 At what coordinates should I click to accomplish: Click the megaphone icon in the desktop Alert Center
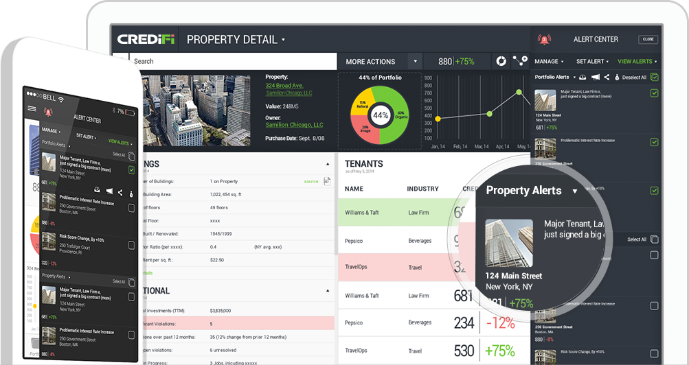595,78
